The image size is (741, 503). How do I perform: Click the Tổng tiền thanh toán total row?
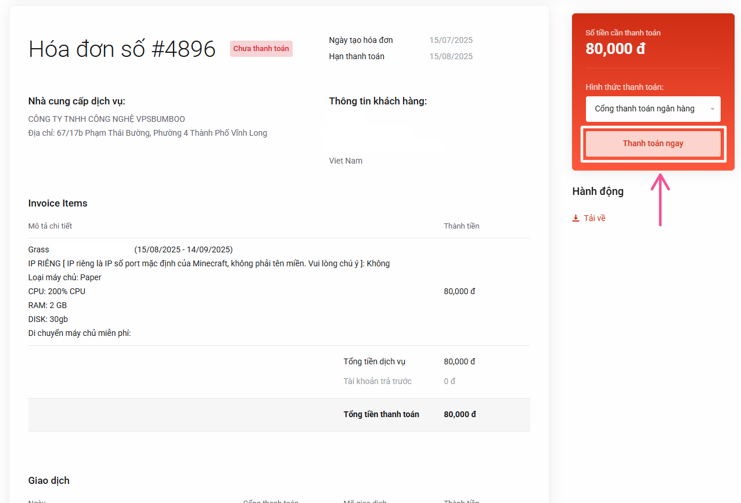pos(381,414)
